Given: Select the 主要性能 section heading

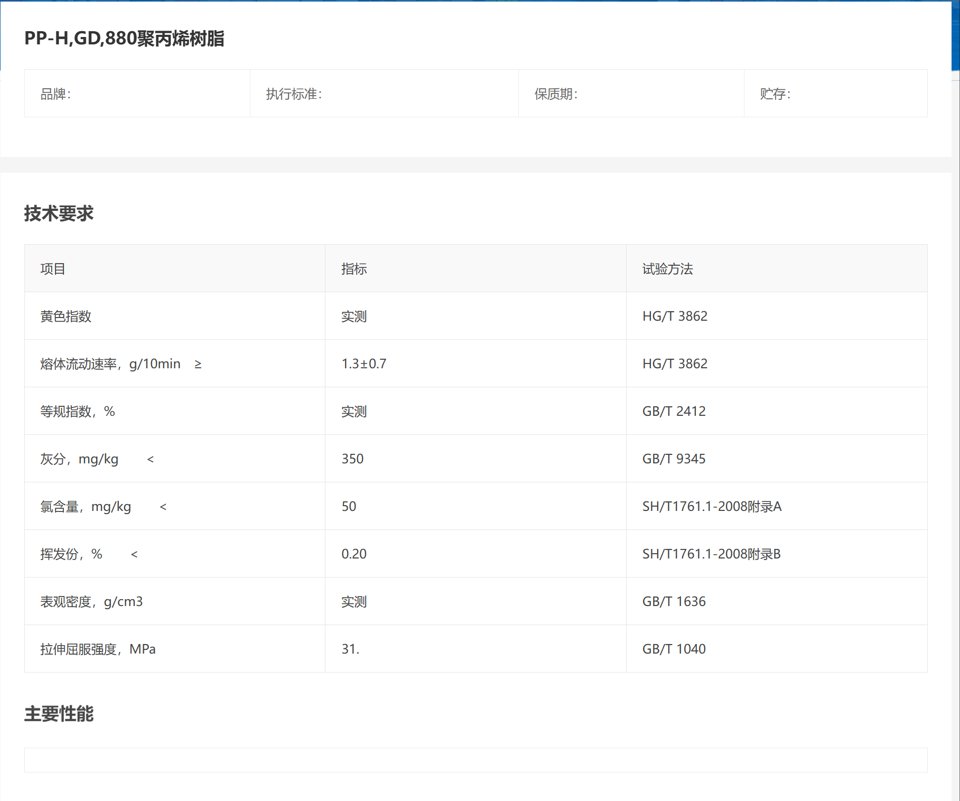Looking at the screenshot, I should 59,714.
